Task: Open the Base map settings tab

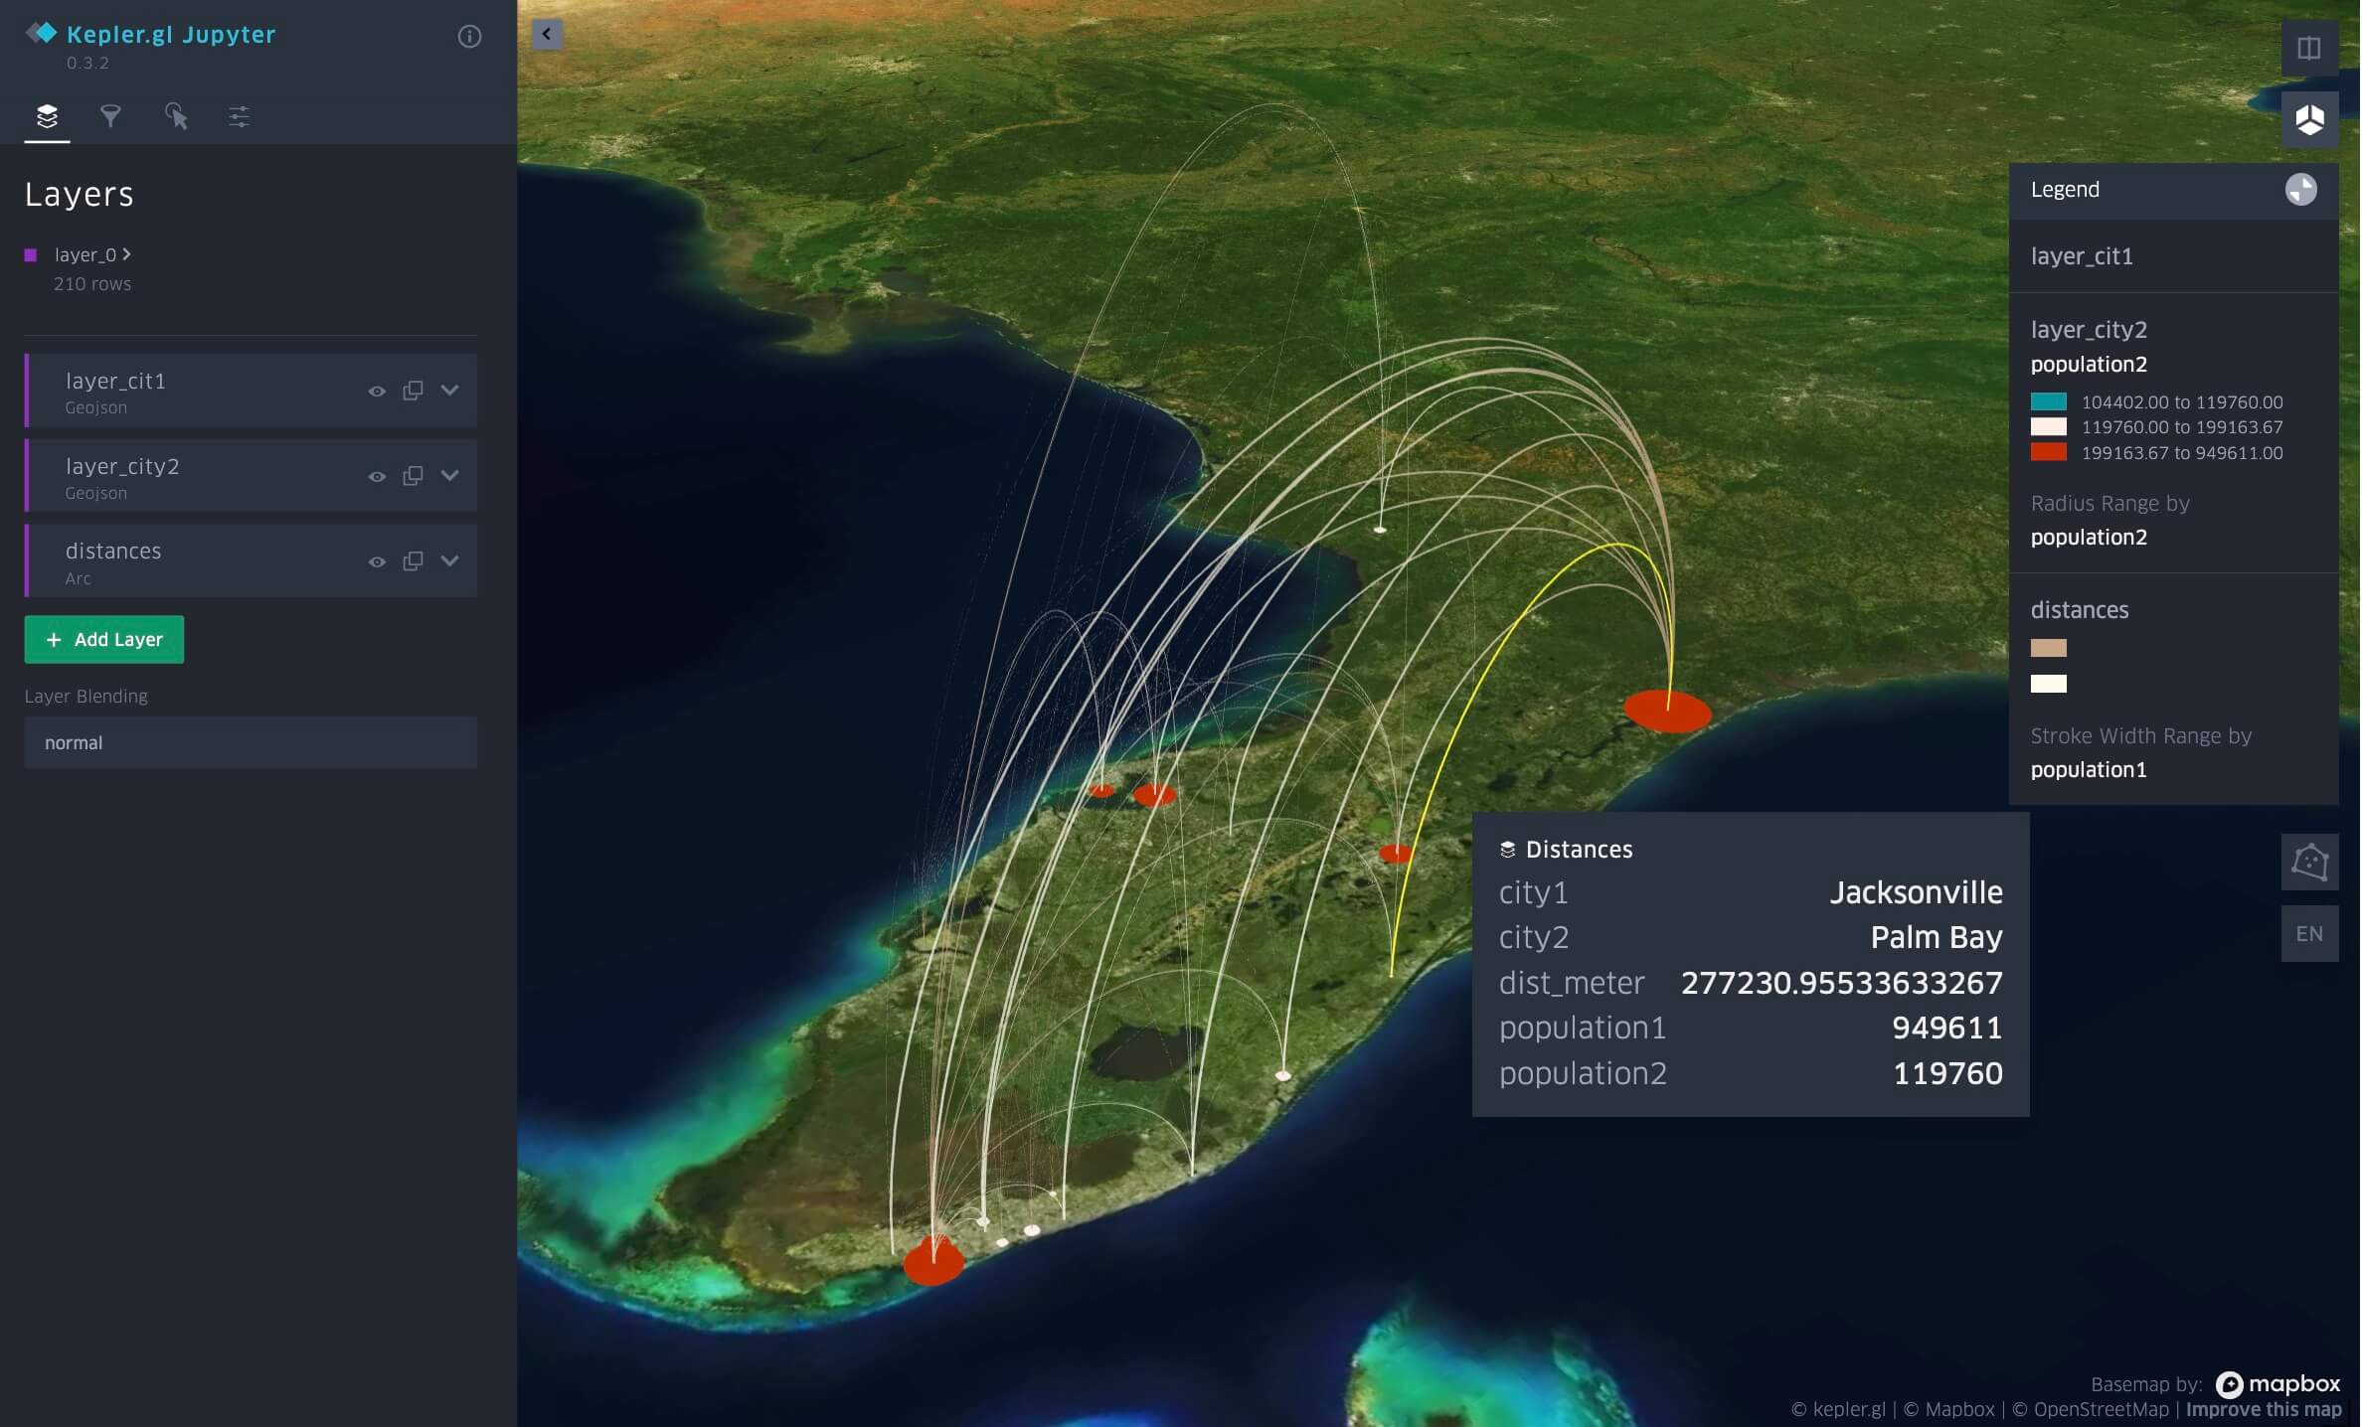Action: pos(239,116)
